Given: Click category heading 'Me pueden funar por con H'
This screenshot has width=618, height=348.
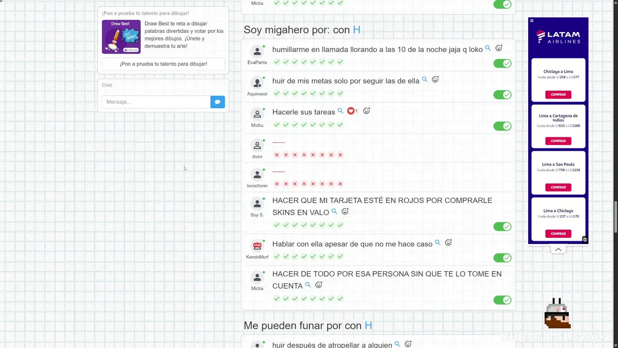Looking at the screenshot, I should (308, 326).
